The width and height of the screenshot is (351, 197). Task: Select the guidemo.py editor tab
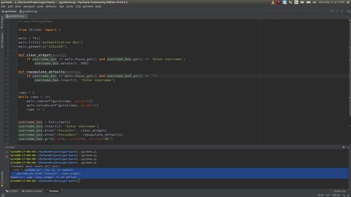(x=15, y=16)
